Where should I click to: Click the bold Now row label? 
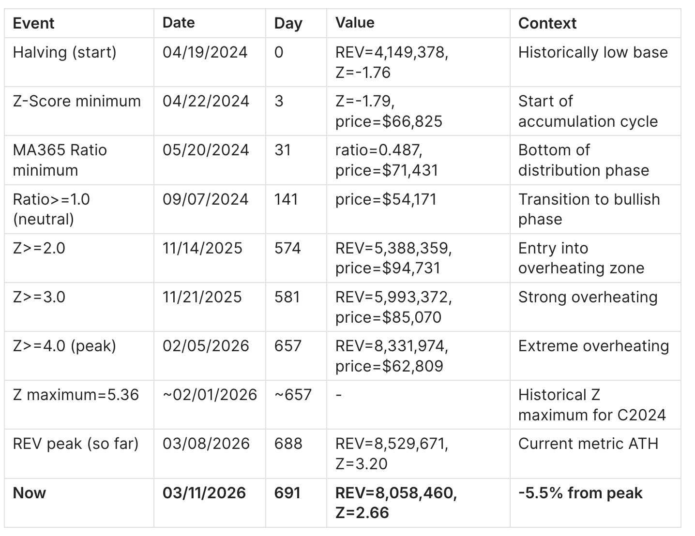click(x=29, y=493)
